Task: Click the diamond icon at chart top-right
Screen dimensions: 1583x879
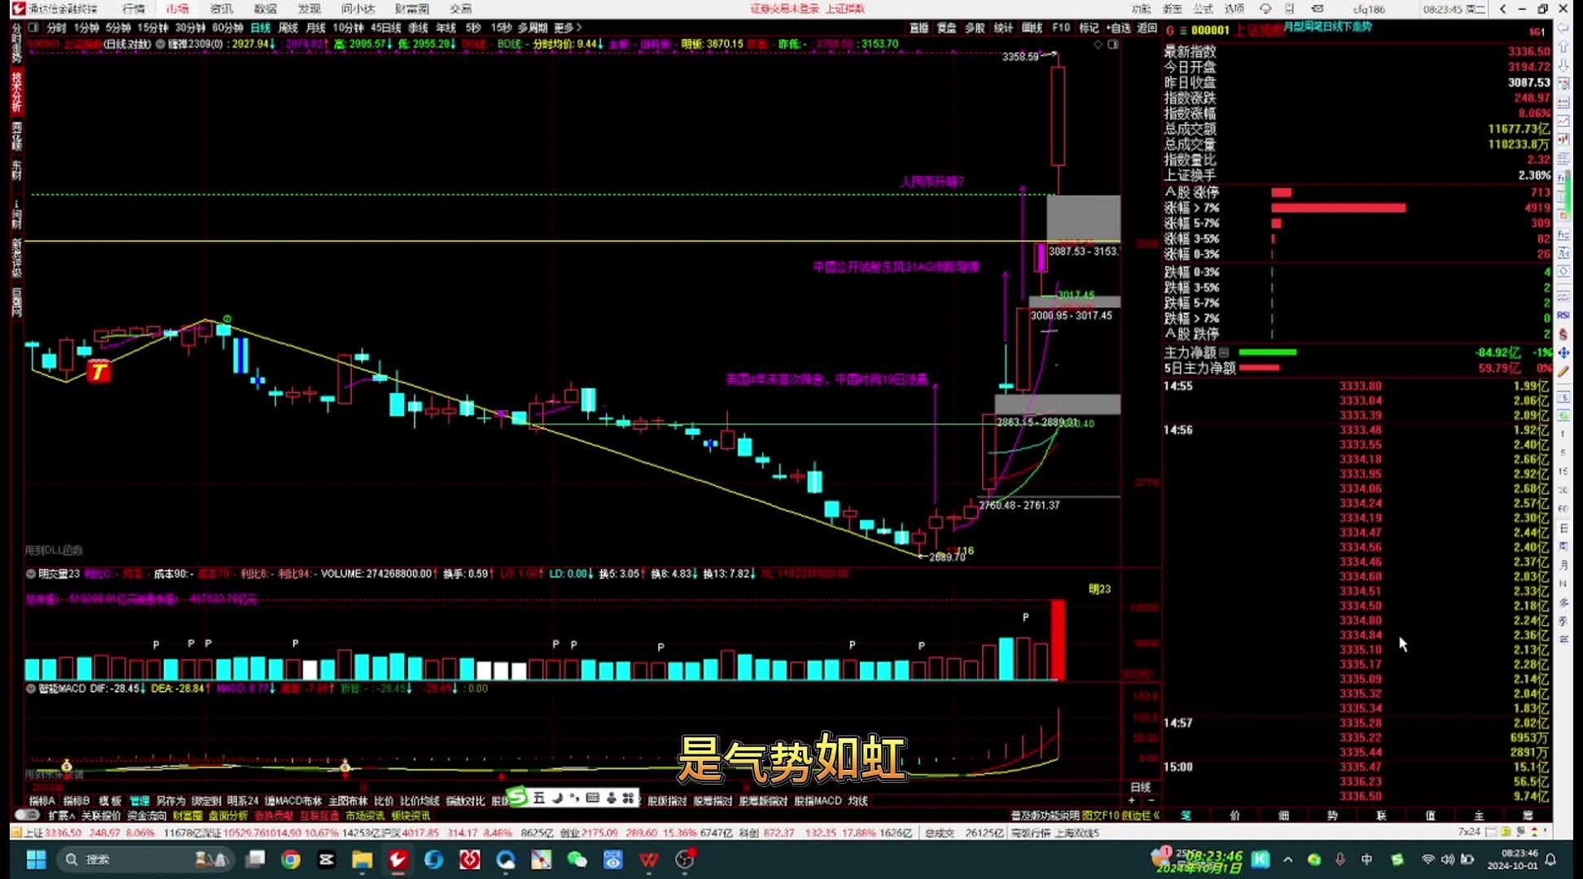Action: [1098, 44]
